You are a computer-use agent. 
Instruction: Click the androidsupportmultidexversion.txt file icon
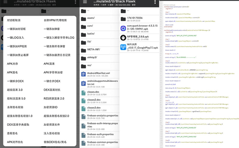point(83,84)
